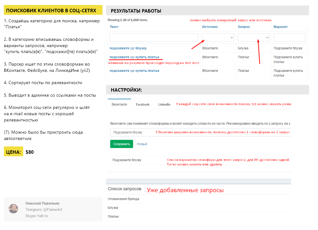This screenshot has height=230, width=318.
Task: Sort by the Запрос column header
Action: click(x=244, y=27)
